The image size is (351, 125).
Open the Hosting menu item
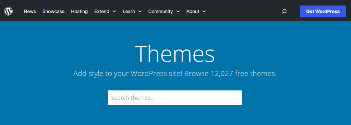pos(80,11)
